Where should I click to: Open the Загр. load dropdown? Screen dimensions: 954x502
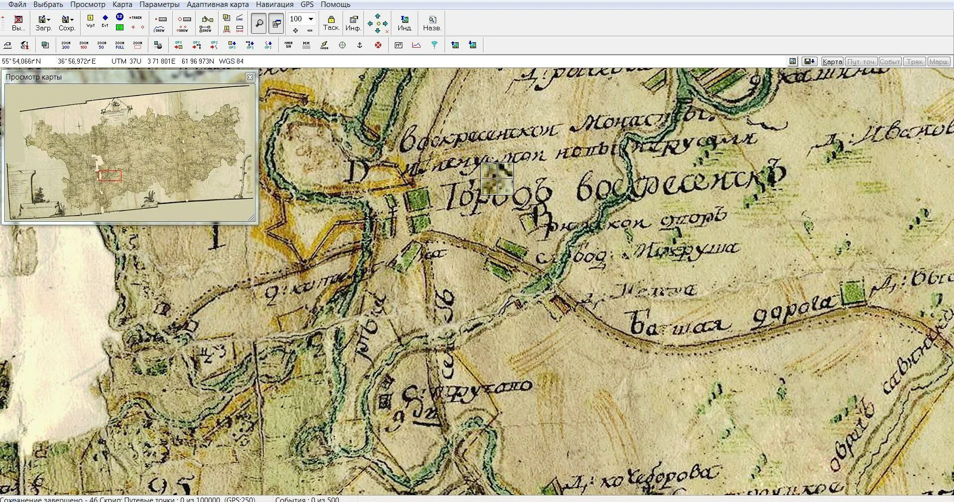pos(44,23)
